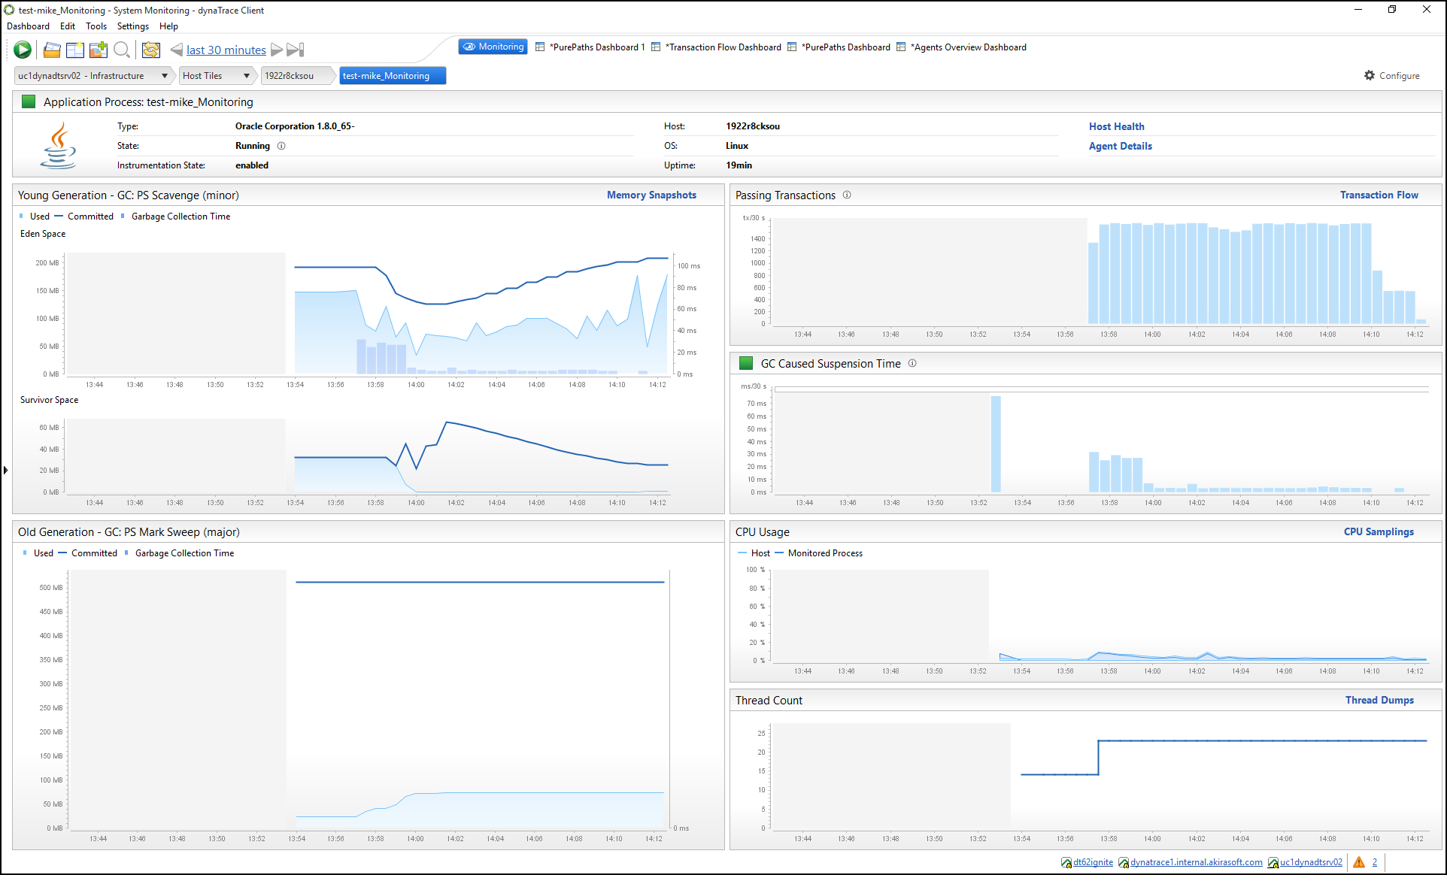Open the CPU Samplings link
This screenshot has width=1447, height=875.
(1379, 531)
